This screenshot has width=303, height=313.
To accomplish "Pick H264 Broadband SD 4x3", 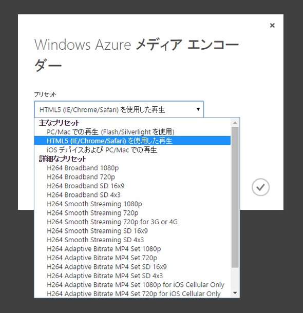I will point(132,195).
